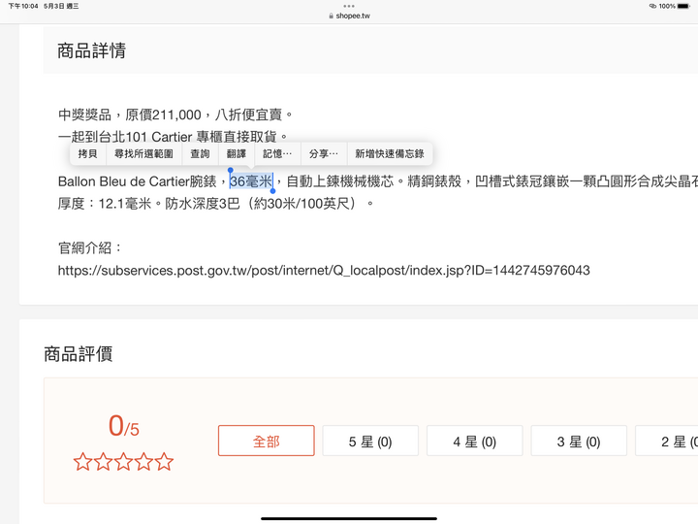Tap 翻譯 to translate selection
This screenshot has height=524, width=698.
(x=237, y=153)
